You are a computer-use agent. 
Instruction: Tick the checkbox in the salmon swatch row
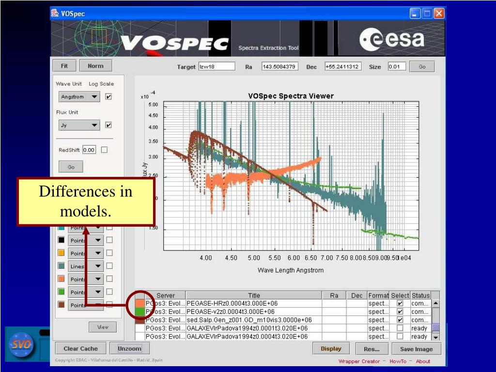coord(109,279)
